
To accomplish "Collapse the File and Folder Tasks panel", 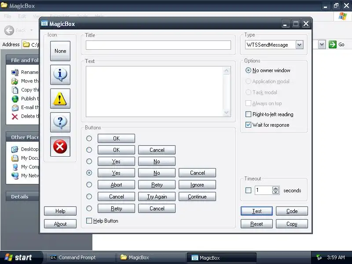I will 22,60.
